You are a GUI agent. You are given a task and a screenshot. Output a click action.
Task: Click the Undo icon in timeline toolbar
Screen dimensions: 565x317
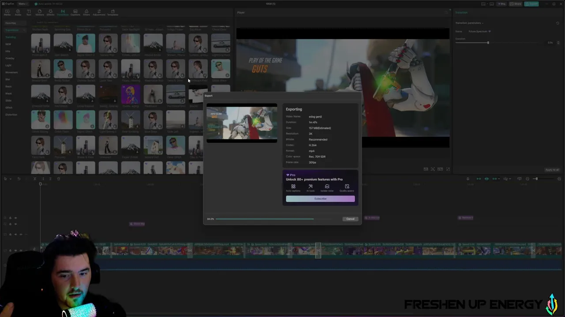point(19,179)
